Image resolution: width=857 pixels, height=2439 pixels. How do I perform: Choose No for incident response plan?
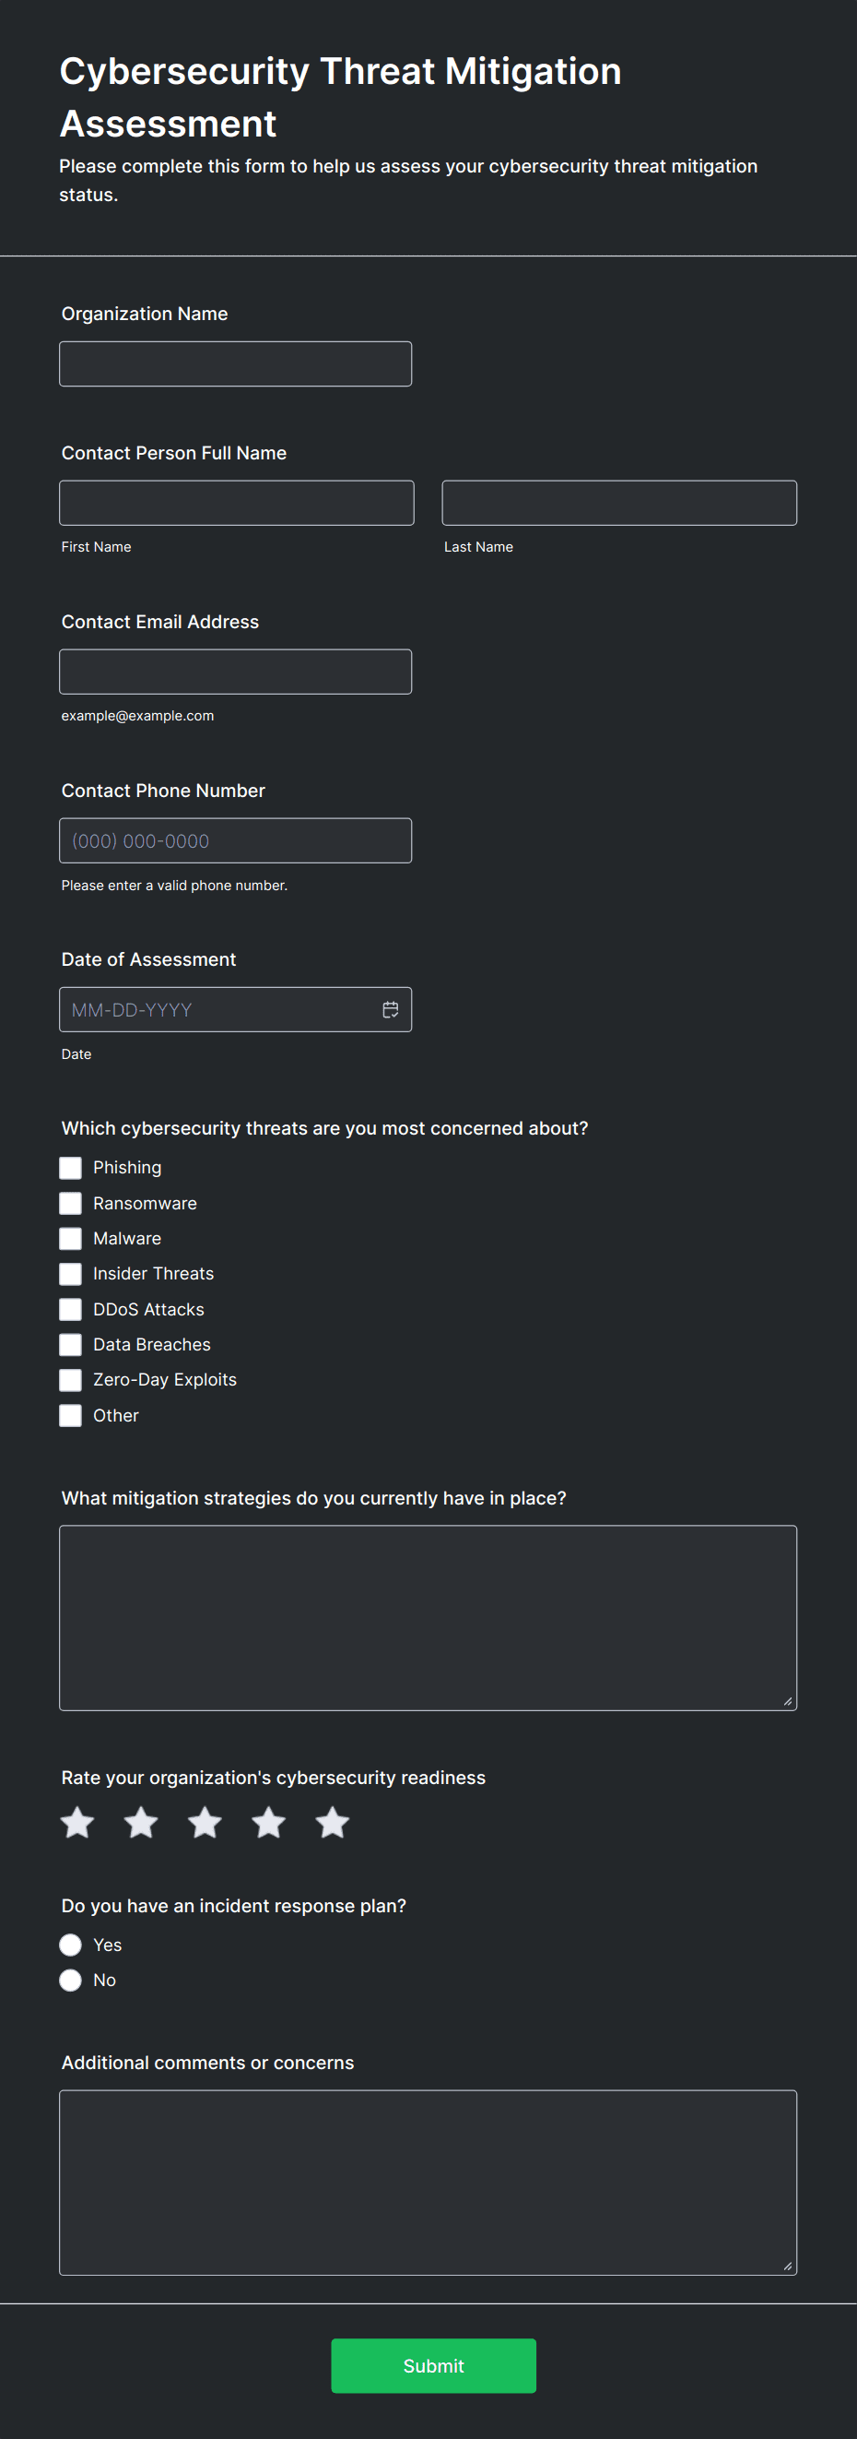point(70,1980)
